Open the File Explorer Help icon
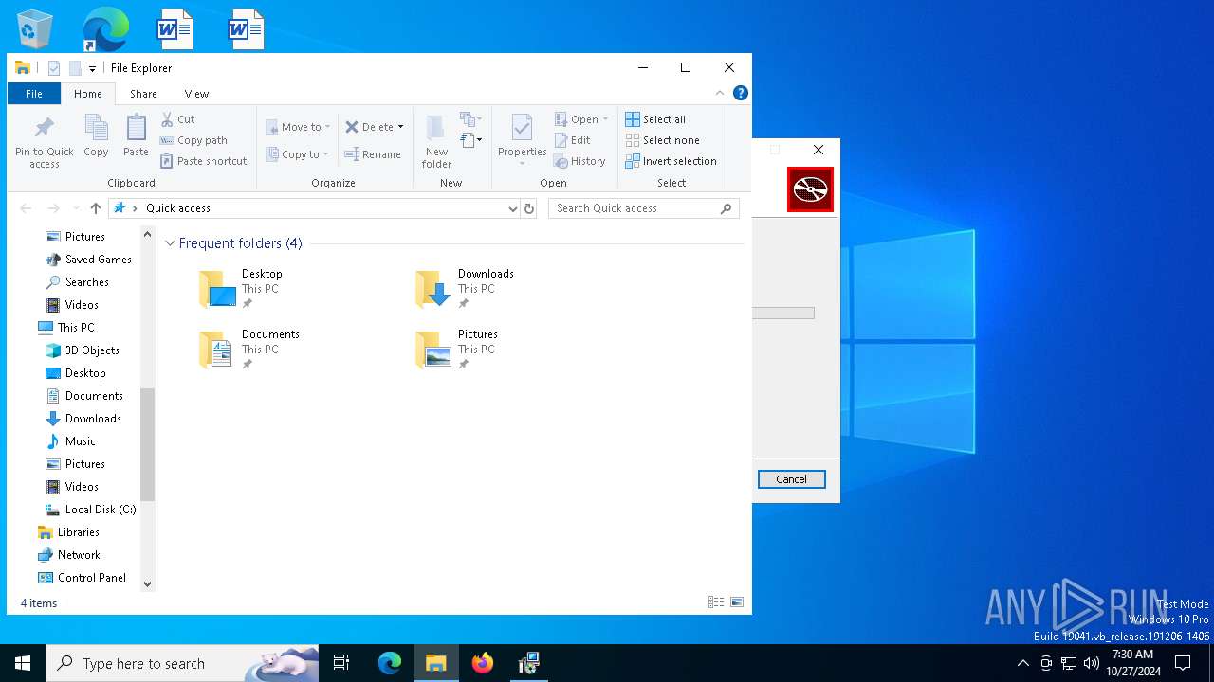This screenshot has width=1214, height=682. tap(741, 93)
